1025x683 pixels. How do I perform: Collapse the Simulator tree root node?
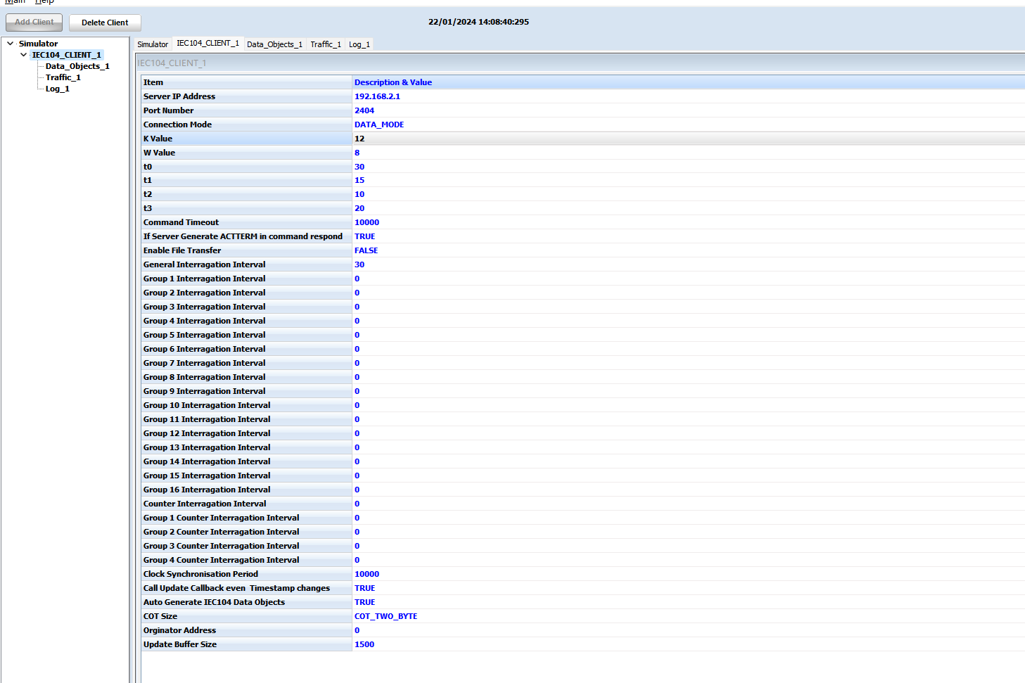(10, 44)
